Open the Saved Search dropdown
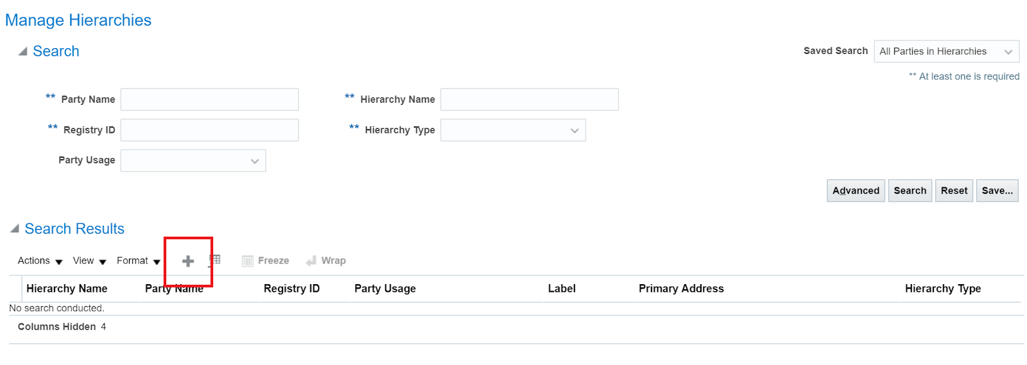The width and height of the screenshot is (1027, 365). pos(946,51)
